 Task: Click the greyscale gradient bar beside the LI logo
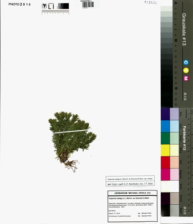tap(63, 6)
